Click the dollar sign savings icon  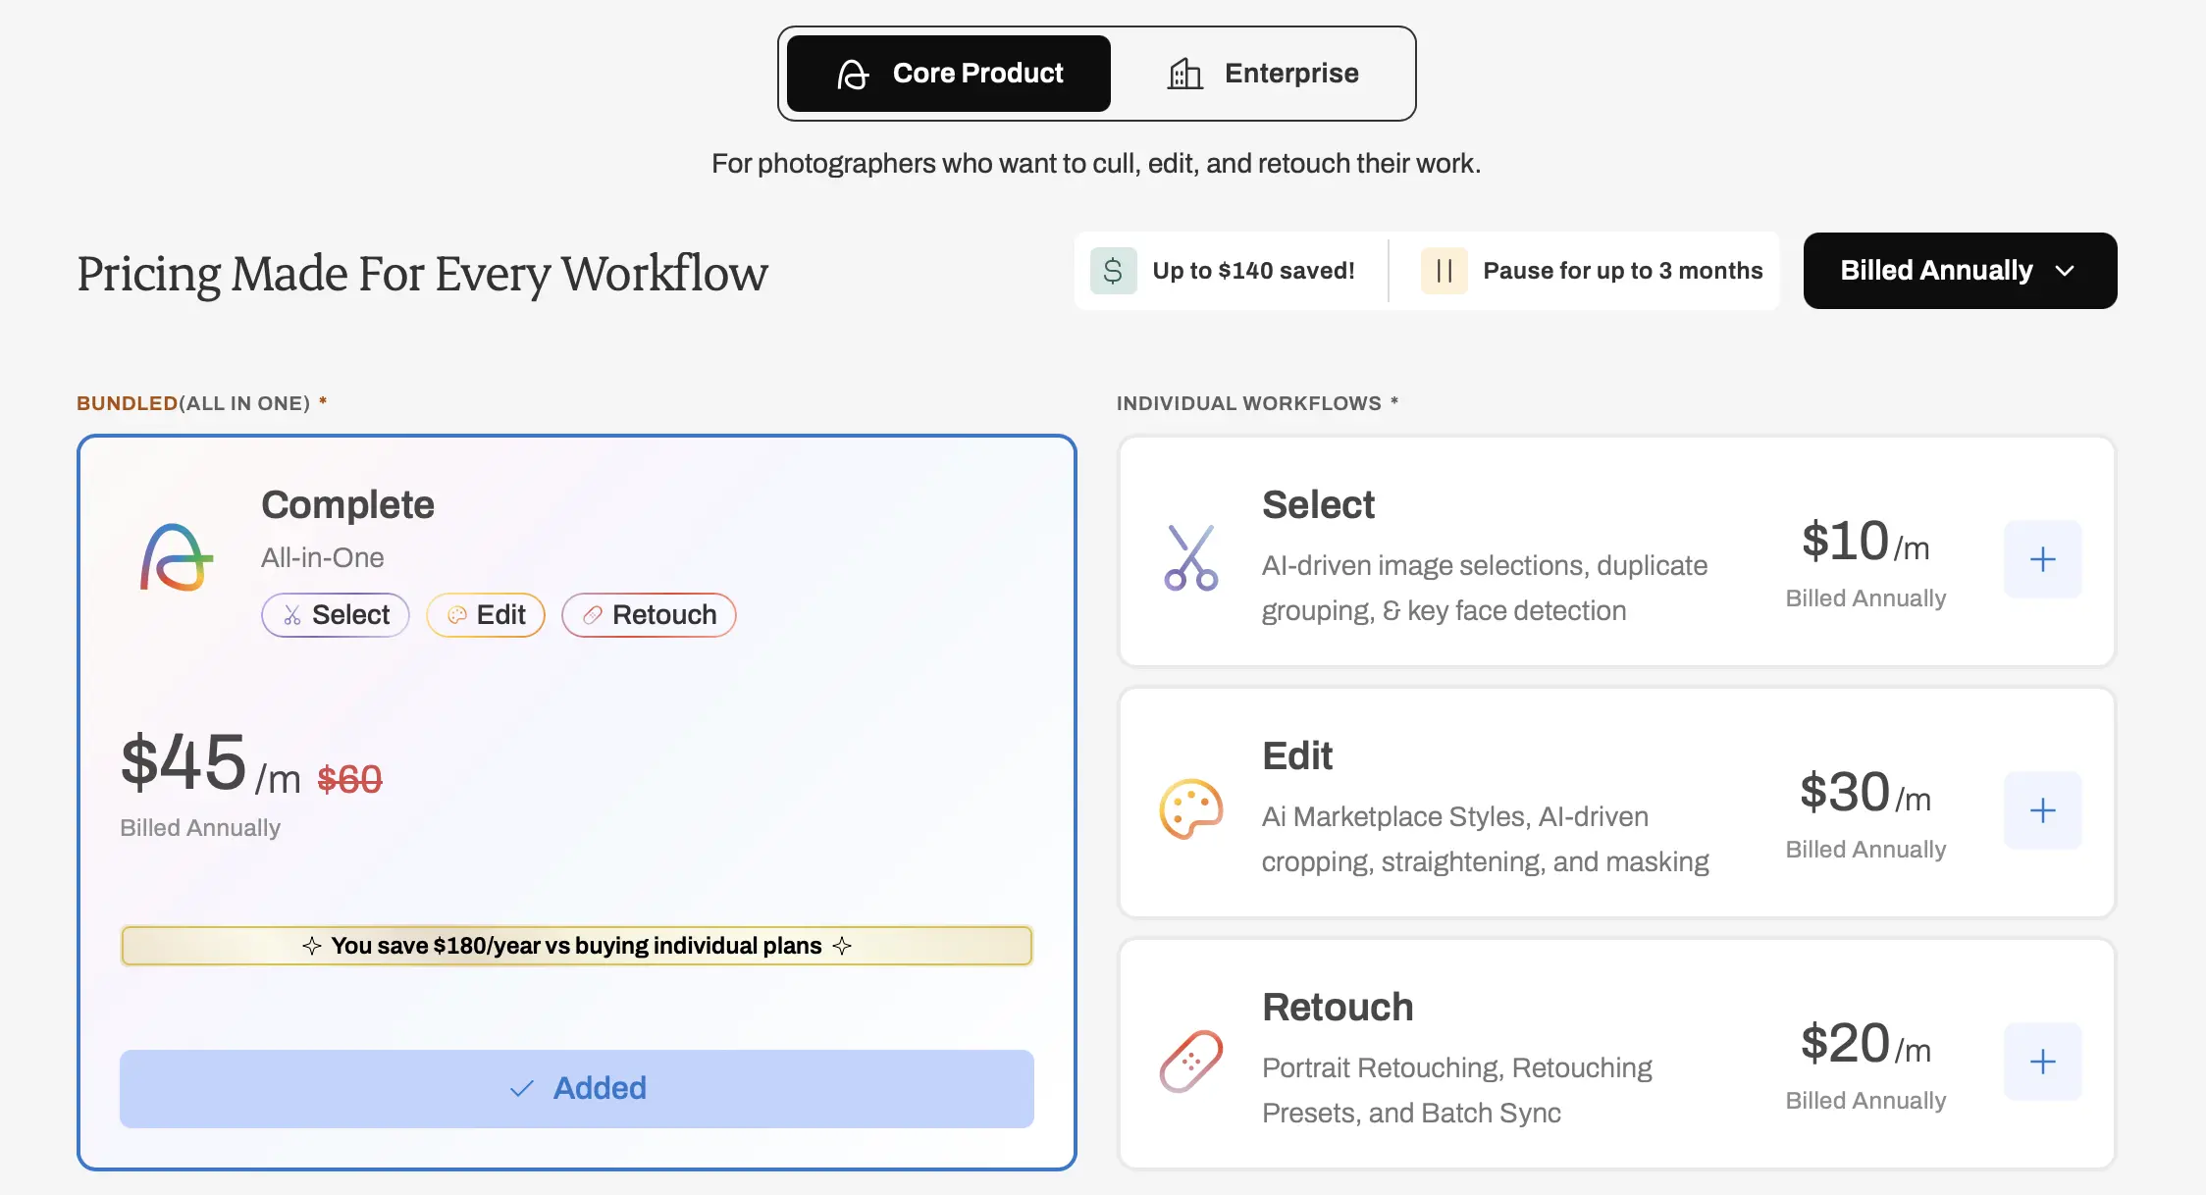click(x=1113, y=271)
